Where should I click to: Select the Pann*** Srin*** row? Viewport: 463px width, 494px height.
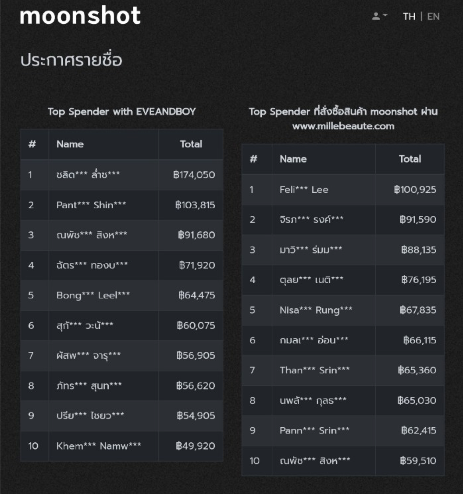343,431
